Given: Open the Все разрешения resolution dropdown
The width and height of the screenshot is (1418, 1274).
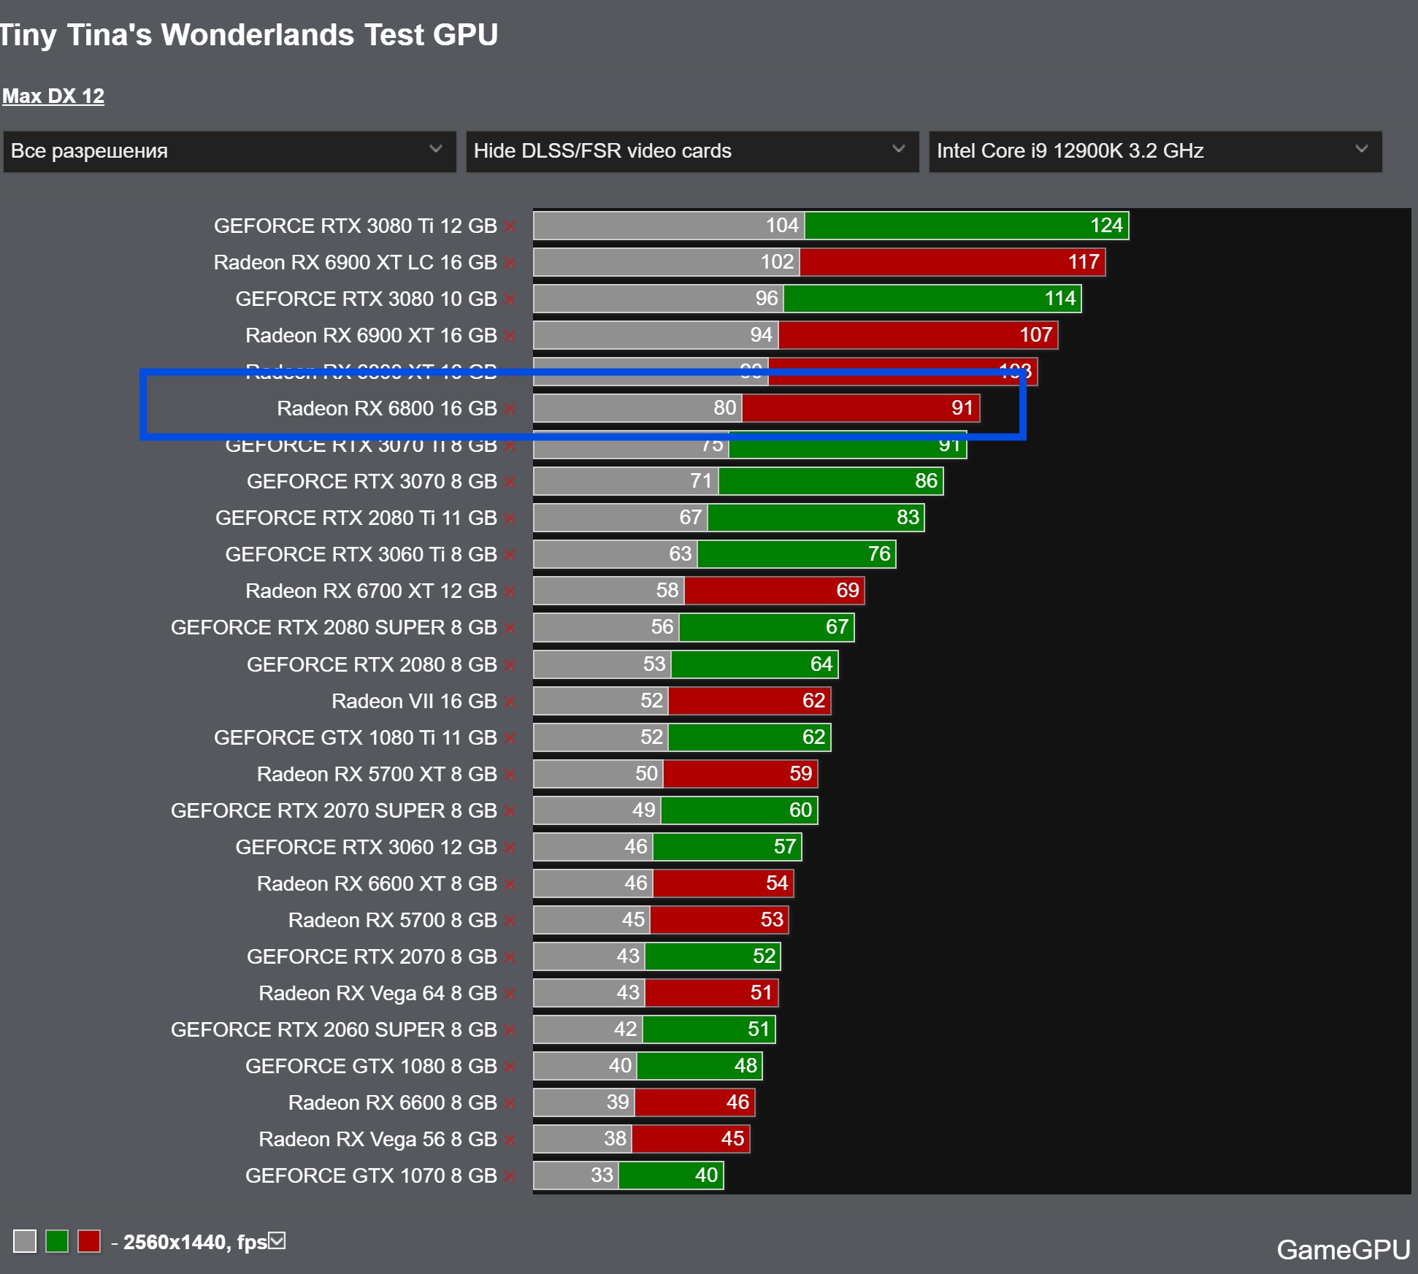Looking at the screenshot, I should [x=229, y=152].
